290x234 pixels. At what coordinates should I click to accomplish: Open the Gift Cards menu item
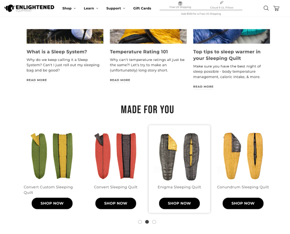(142, 8)
